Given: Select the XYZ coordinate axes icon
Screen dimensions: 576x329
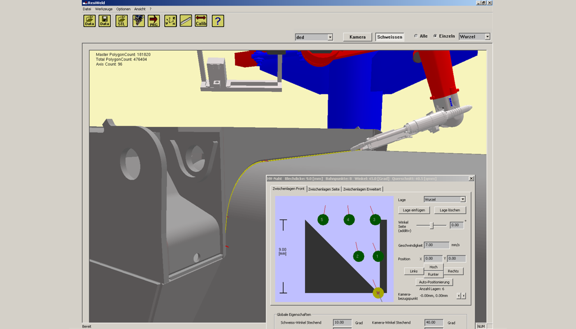Looking at the screenshot, I should (x=170, y=21).
